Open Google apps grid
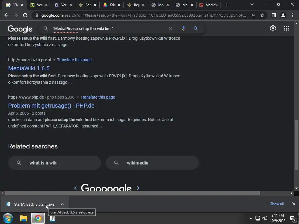The image size is (299, 224). tap(286, 28)
